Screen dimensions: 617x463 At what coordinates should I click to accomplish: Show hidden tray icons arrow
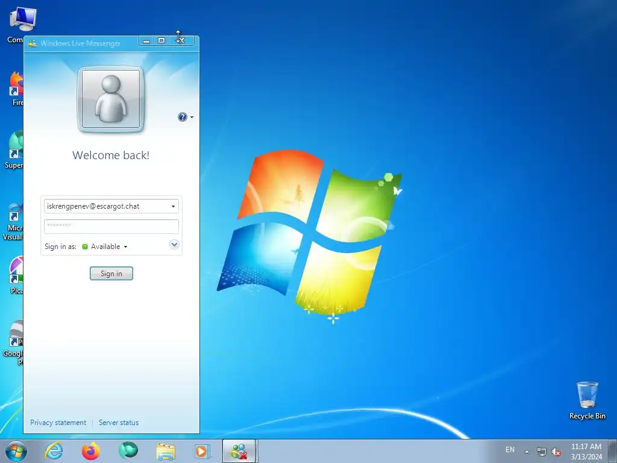click(x=527, y=452)
